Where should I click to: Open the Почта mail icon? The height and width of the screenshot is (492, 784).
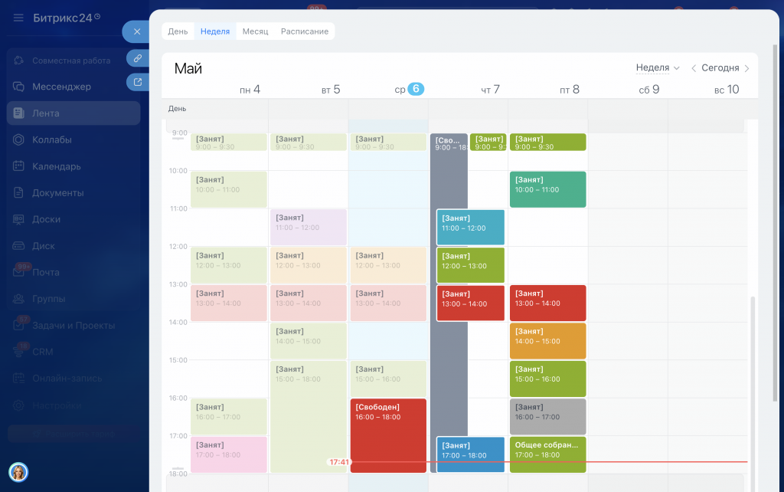[x=18, y=272]
